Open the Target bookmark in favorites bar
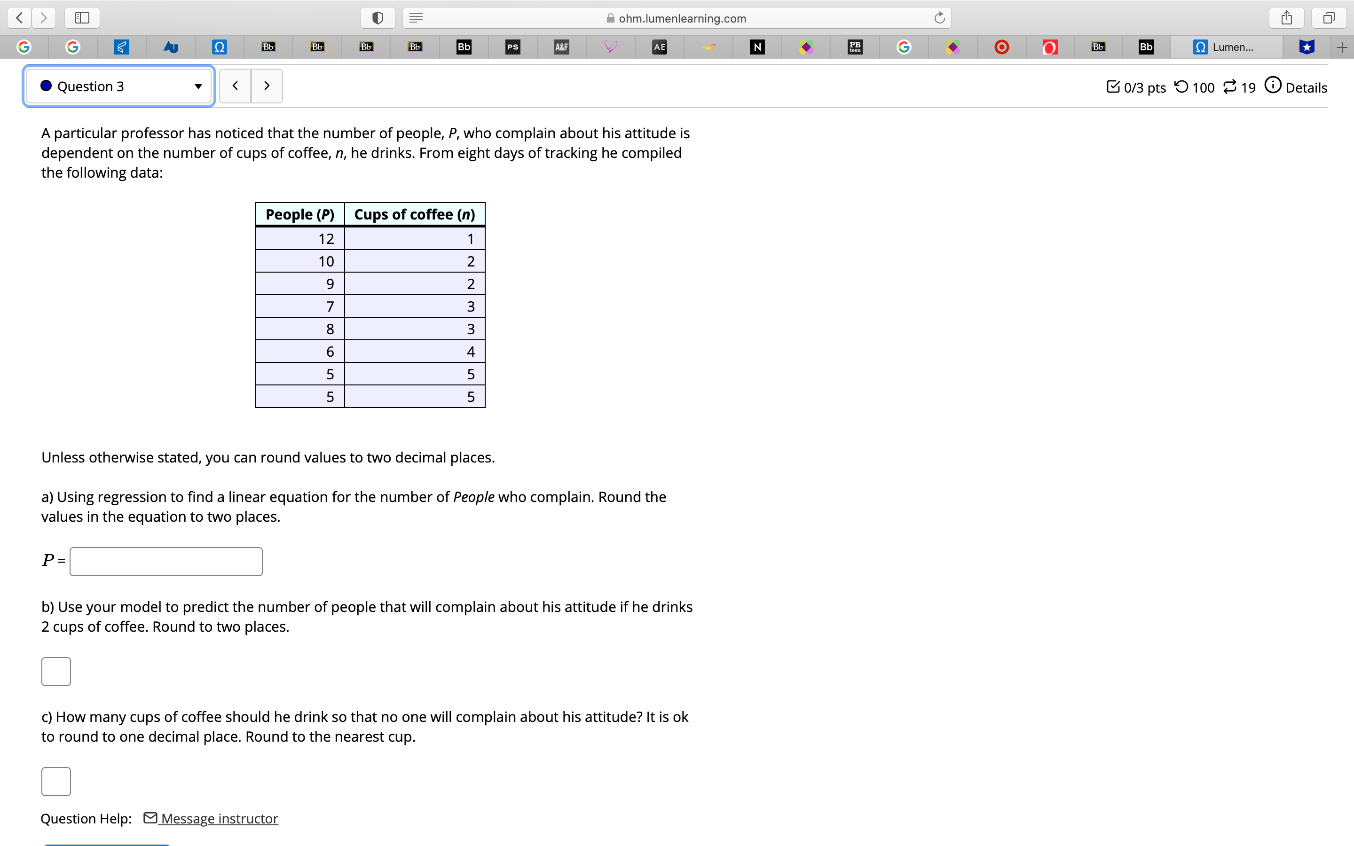1354x846 pixels. pyautogui.click(x=1001, y=47)
